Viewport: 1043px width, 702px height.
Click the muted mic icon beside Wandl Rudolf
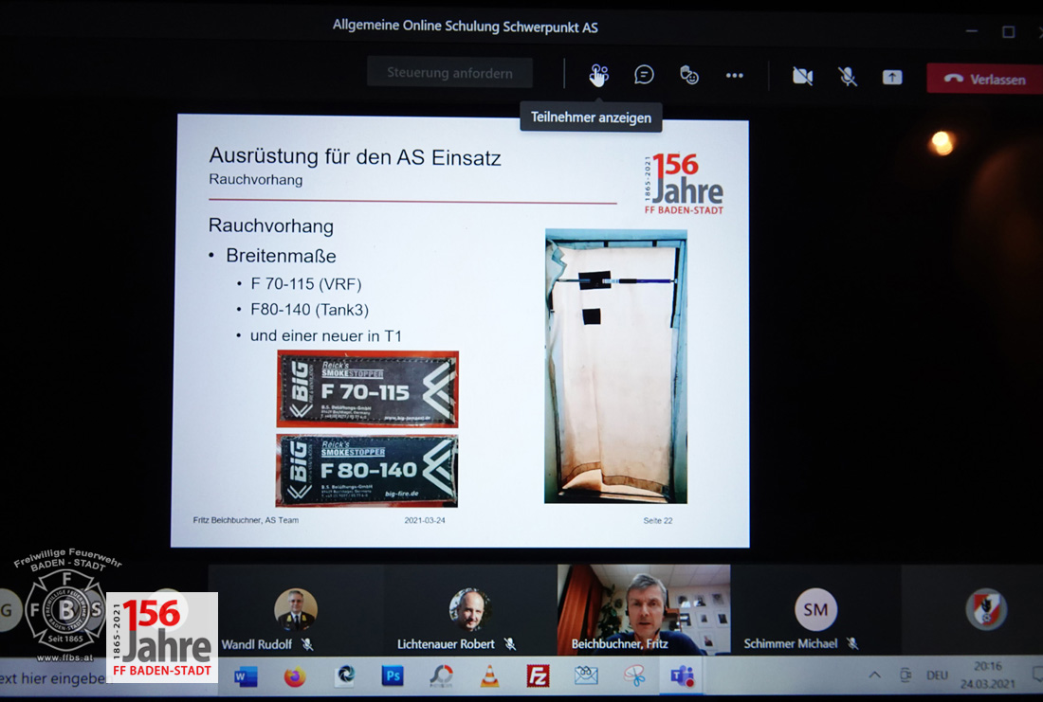click(306, 643)
